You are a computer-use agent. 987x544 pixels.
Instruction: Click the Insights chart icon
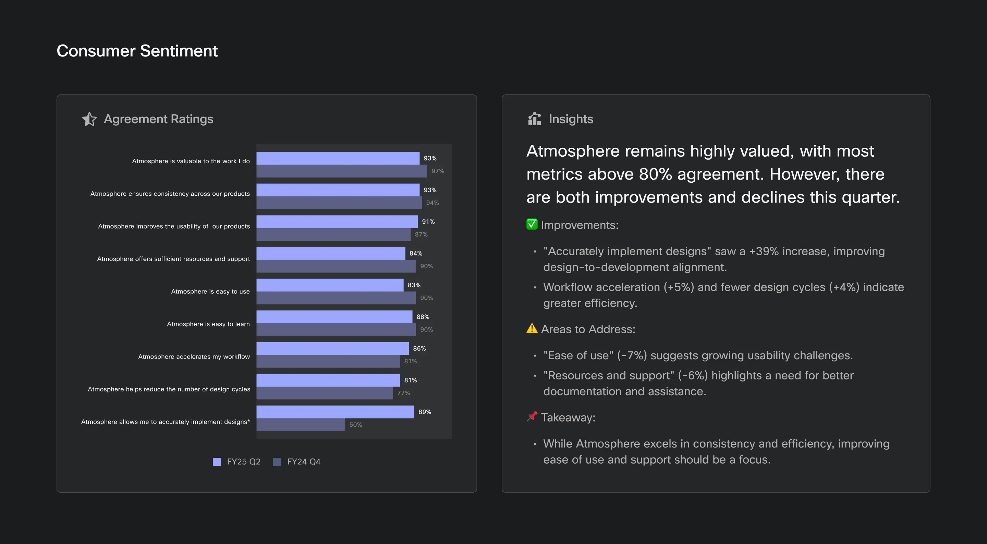535,119
